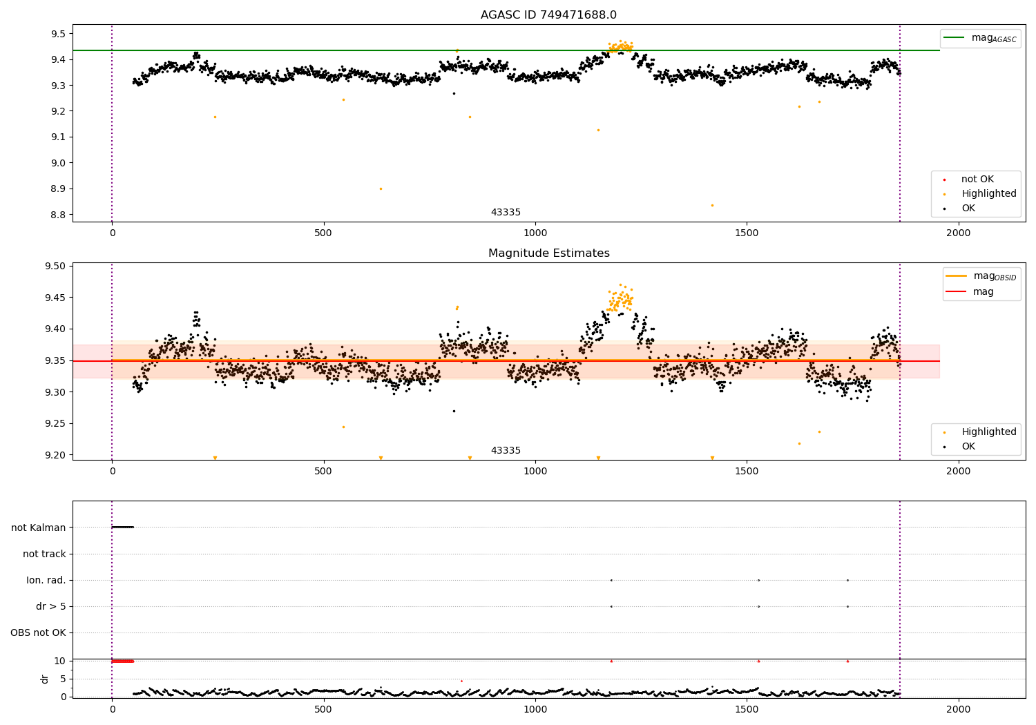Click the "9.45" y-tick of Magnitude Estimates plot

coord(55,298)
